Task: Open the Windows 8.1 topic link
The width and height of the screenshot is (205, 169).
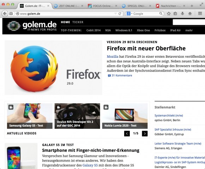Action: pos(124,30)
